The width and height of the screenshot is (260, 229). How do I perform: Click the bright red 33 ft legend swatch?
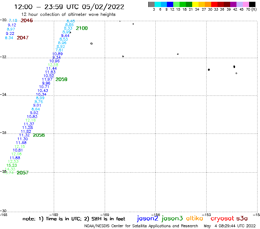[214, 4]
